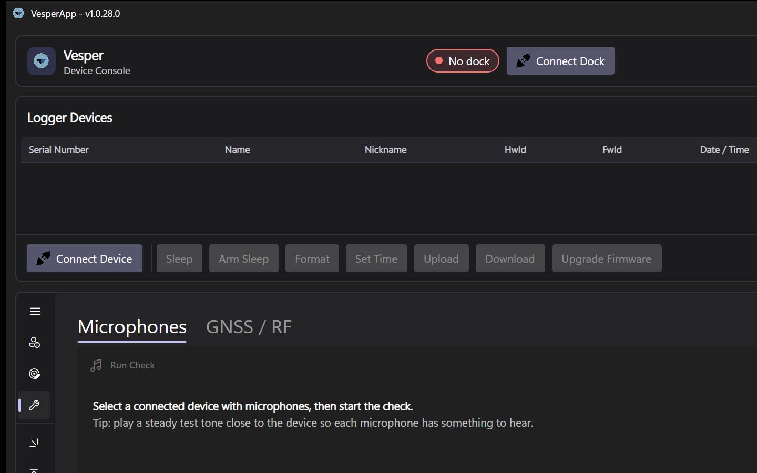Click the Serial Number column header

(59, 150)
